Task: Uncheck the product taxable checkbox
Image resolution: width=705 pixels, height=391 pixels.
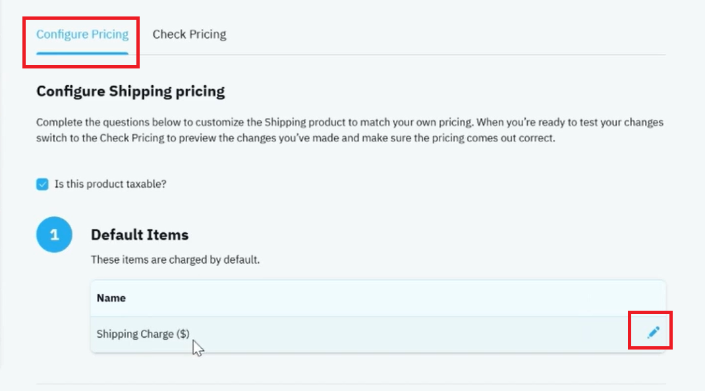Action: point(42,184)
